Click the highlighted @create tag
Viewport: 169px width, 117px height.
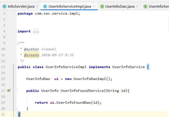32,55
